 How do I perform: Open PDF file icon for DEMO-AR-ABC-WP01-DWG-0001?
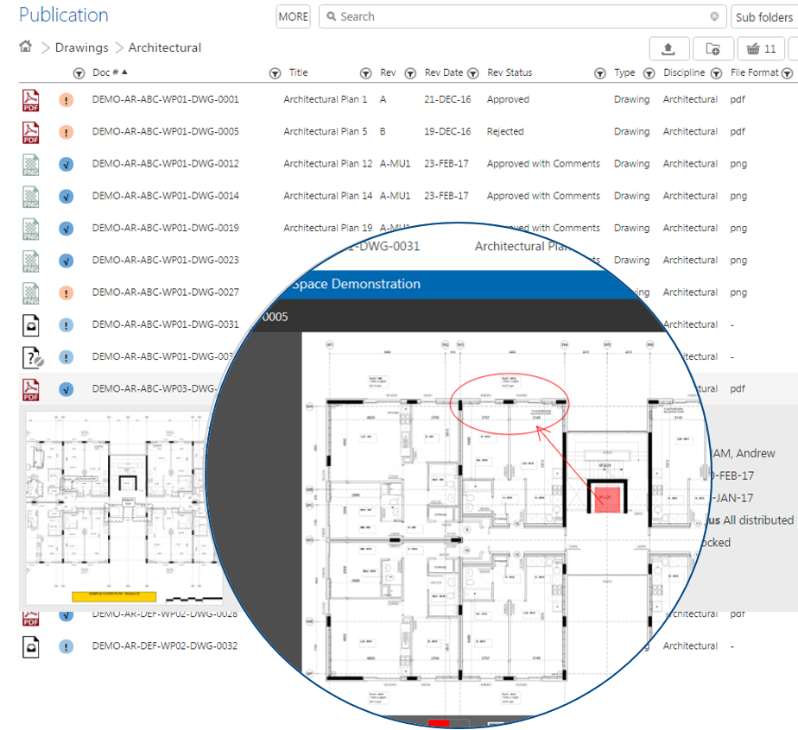tap(31, 100)
